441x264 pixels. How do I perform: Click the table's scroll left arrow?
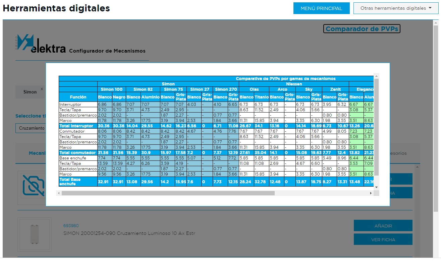click(x=59, y=193)
